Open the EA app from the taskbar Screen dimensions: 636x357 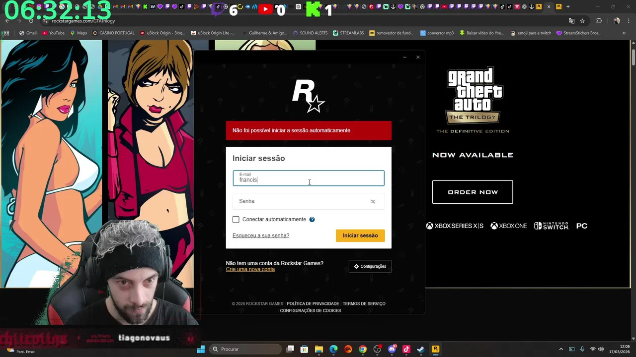(348, 349)
